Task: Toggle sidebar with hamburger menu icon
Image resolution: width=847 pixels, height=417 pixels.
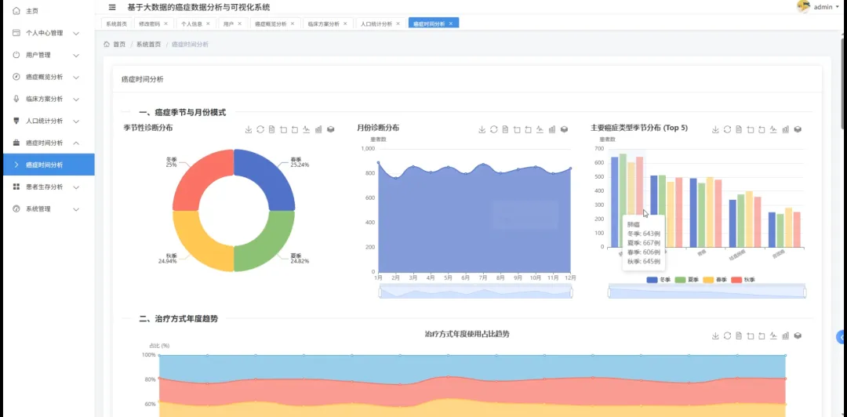Action: click(x=112, y=8)
